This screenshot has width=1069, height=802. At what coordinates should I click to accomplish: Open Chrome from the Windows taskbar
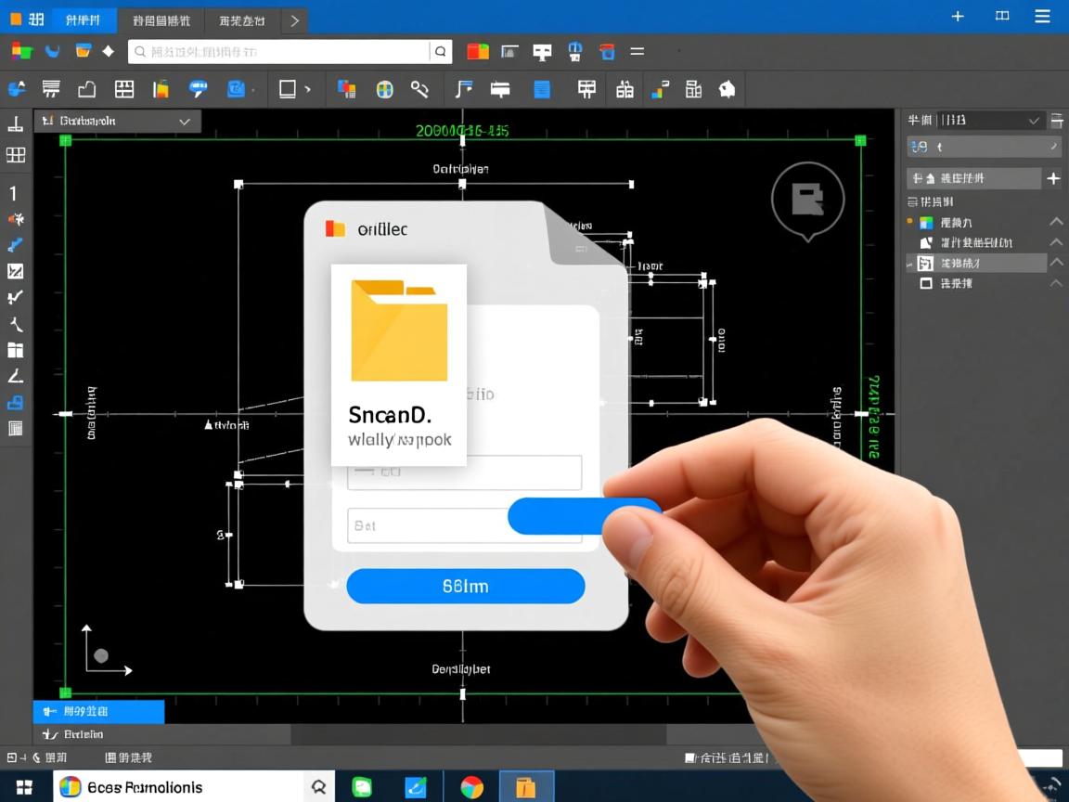pyautogui.click(x=472, y=787)
